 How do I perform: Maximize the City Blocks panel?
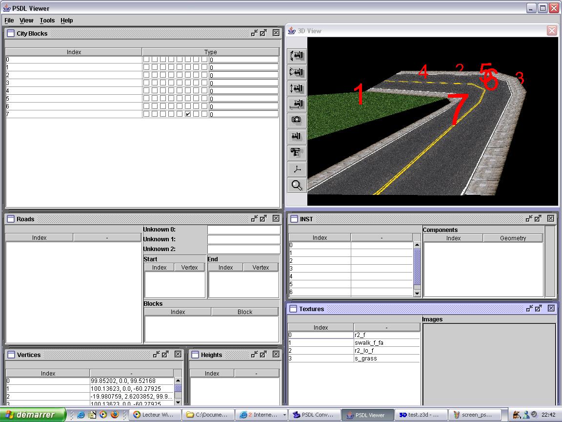click(263, 33)
